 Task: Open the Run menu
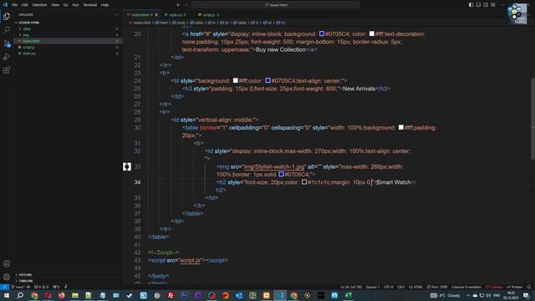75,5
